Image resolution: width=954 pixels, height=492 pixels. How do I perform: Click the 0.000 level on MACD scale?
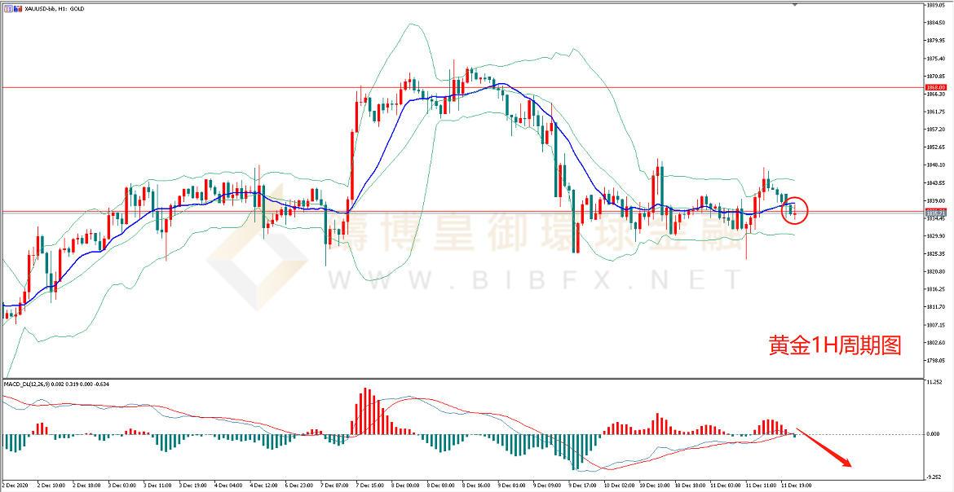pyautogui.click(x=933, y=434)
